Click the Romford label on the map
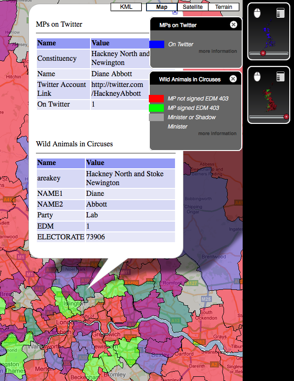The width and height of the screenshot is (294, 381). pyautogui.click(x=172, y=283)
